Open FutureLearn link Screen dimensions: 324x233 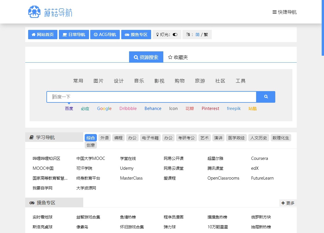coord(262,178)
